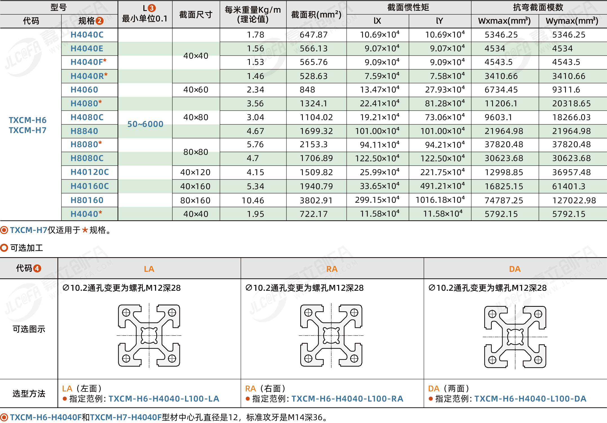Click the 截面积(mm²) column header

coord(316,14)
